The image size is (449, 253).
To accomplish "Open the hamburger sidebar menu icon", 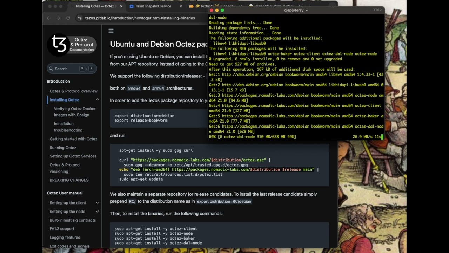I will coord(111,31).
